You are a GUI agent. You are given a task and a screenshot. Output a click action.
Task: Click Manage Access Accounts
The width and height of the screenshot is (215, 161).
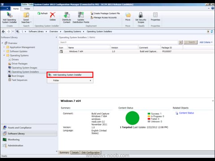[103, 17]
